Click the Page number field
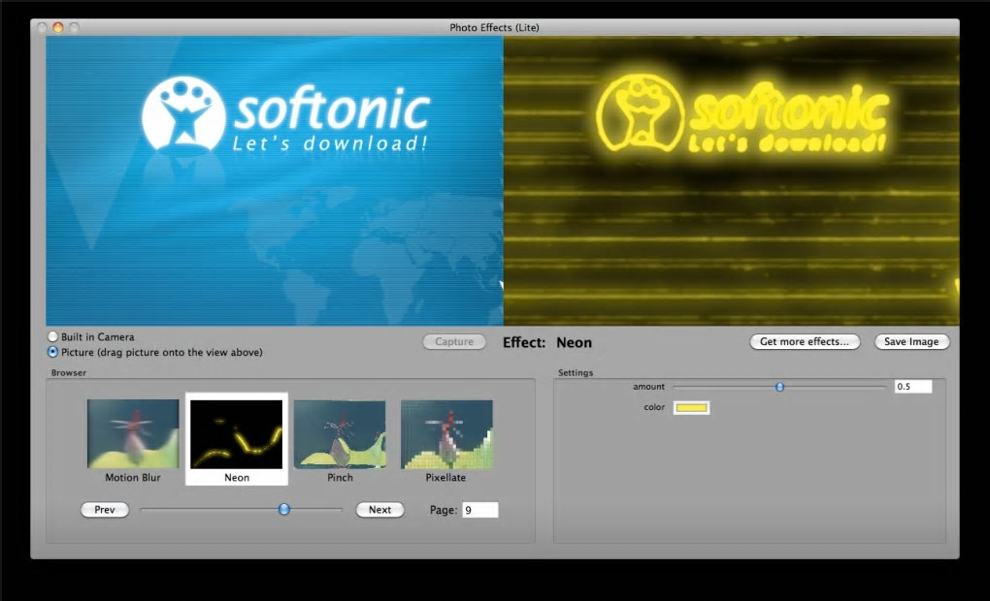The width and height of the screenshot is (990, 601). coord(480,510)
